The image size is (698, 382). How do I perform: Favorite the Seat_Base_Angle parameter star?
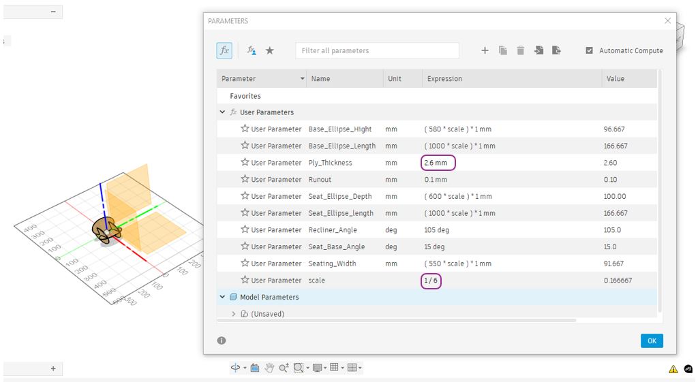coord(245,246)
